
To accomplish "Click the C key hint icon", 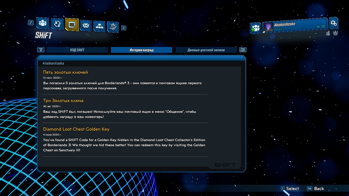I will (124, 28).
